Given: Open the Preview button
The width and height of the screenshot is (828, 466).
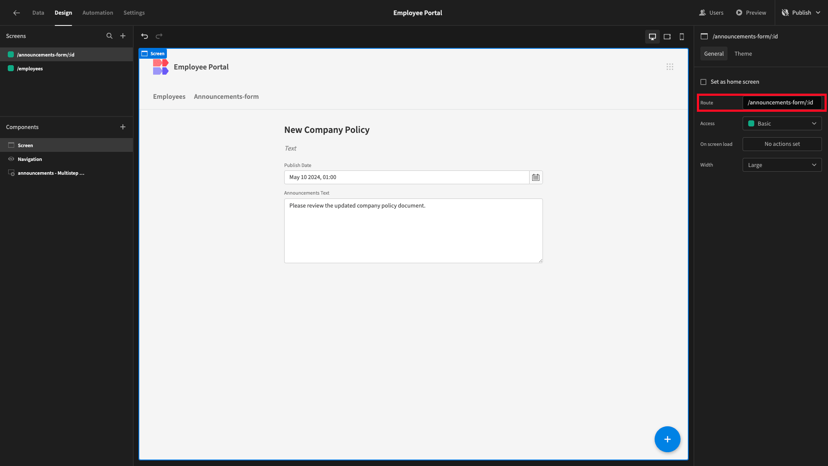Looking at the screenshot, I should (x=751, y=13).
